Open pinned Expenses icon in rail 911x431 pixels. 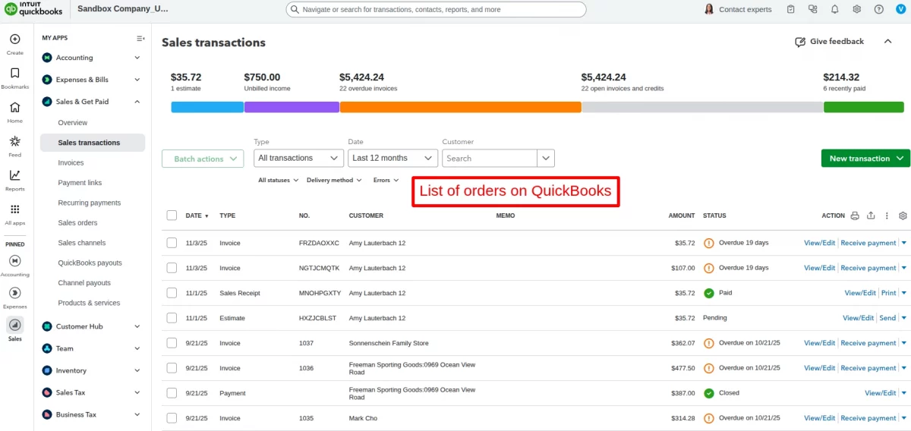coord(14,293)
